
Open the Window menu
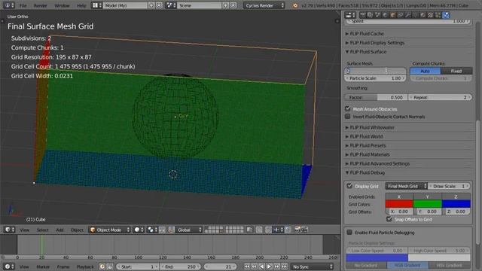[x=62, y=5]
